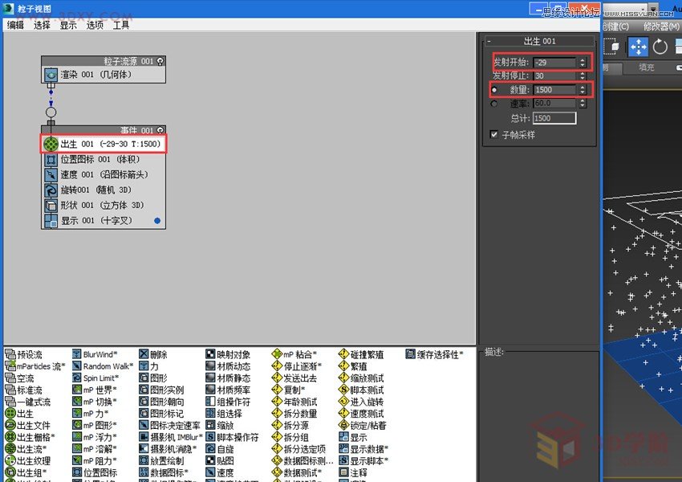This screenshot has width=682, height=482.
Task: Click the 旋转001 rotation operator icon
Action: 51,190
